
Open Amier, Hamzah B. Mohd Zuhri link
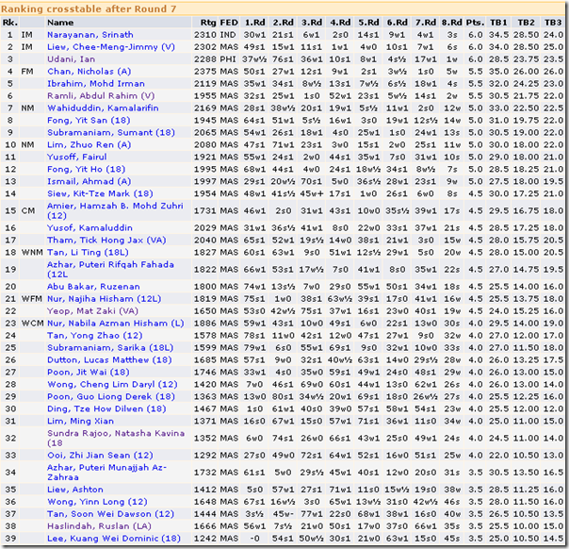click(115, 210)
